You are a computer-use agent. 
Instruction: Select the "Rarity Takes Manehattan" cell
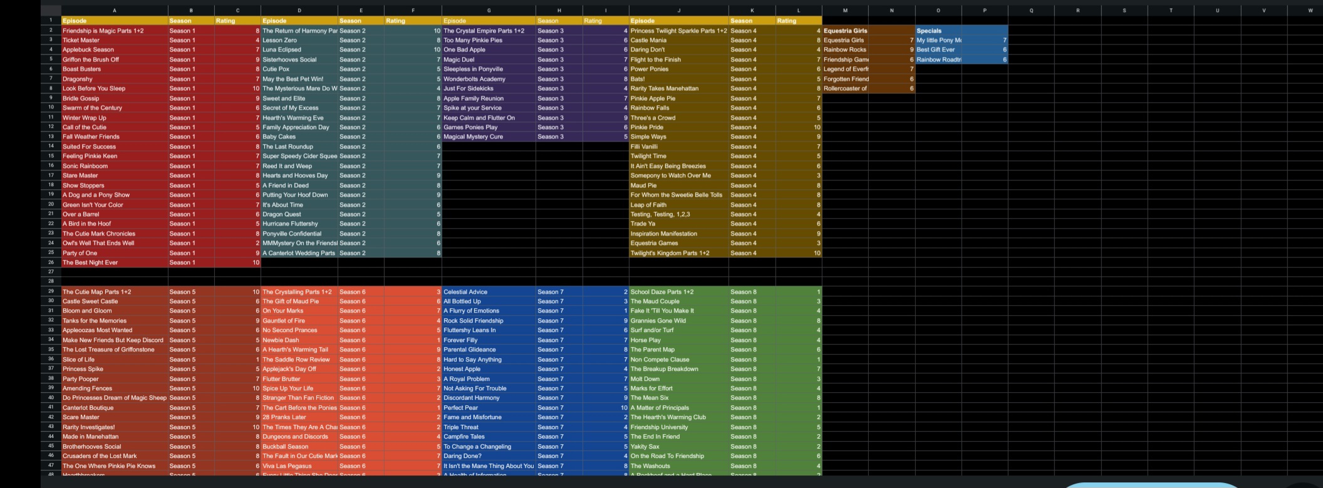coord(679,88)
